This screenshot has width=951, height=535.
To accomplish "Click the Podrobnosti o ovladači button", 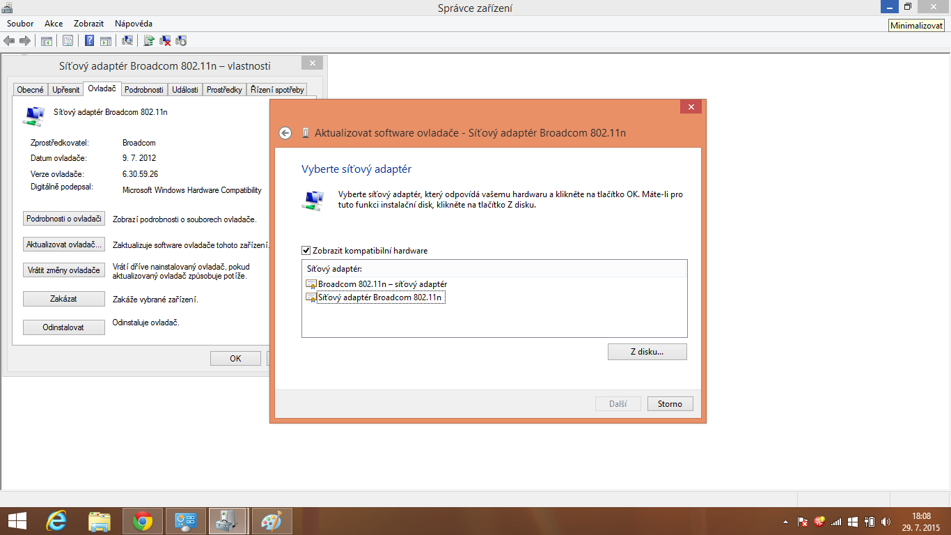I will (x=64, y=219).
